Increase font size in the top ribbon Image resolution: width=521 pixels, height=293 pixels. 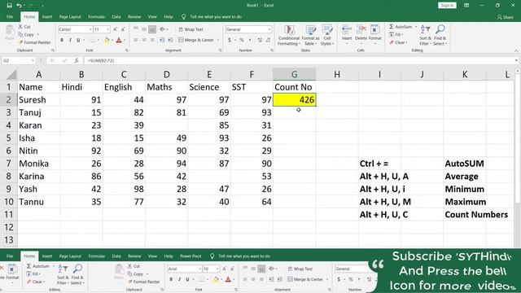pyautogui.click(x=115, y=29)
